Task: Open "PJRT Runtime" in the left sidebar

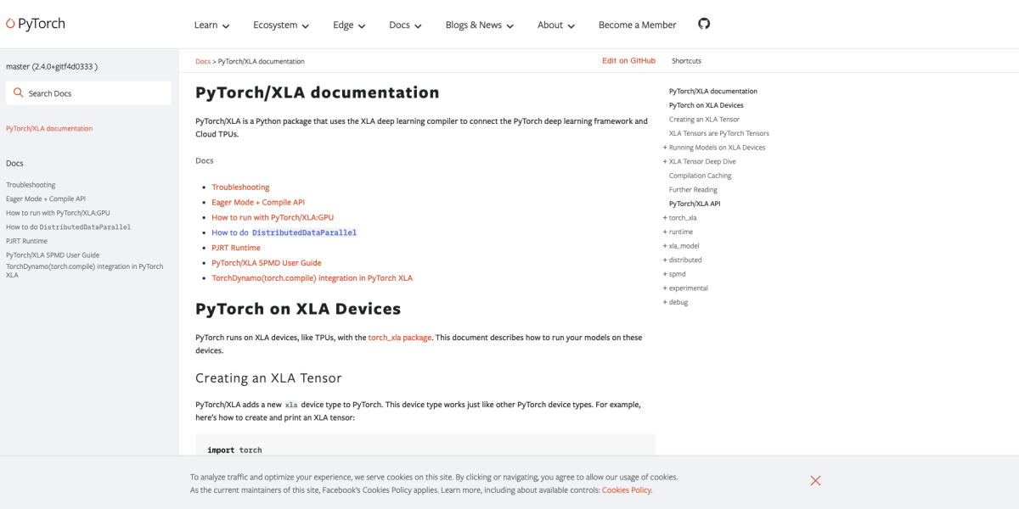Action: (x=26, y=240)
